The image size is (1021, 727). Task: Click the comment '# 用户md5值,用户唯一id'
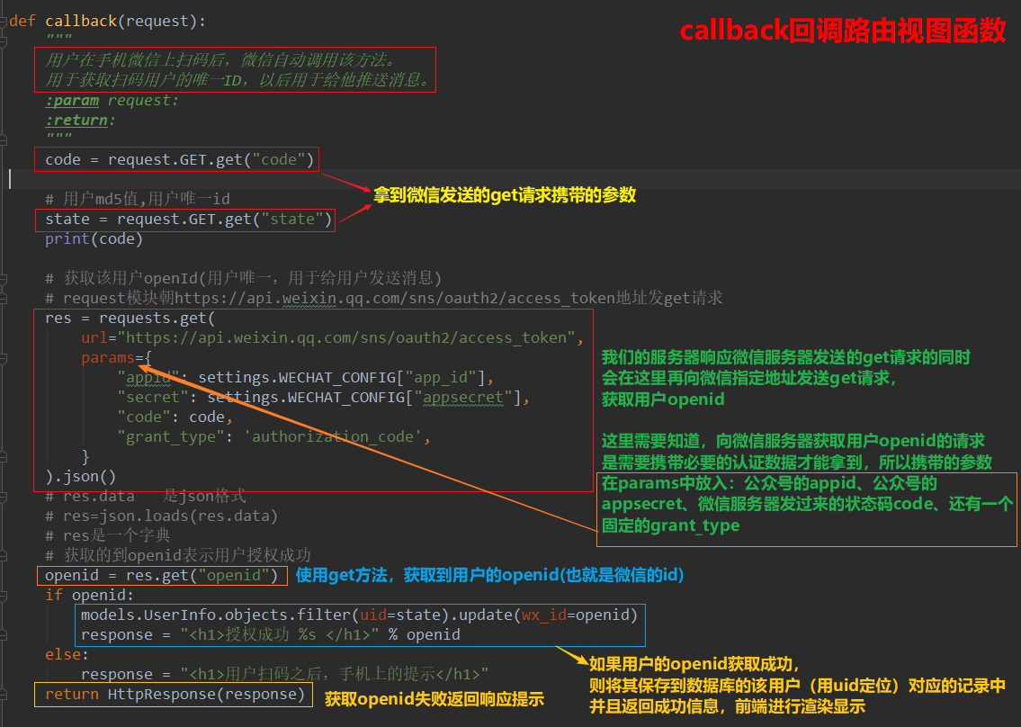click(138, 199)
